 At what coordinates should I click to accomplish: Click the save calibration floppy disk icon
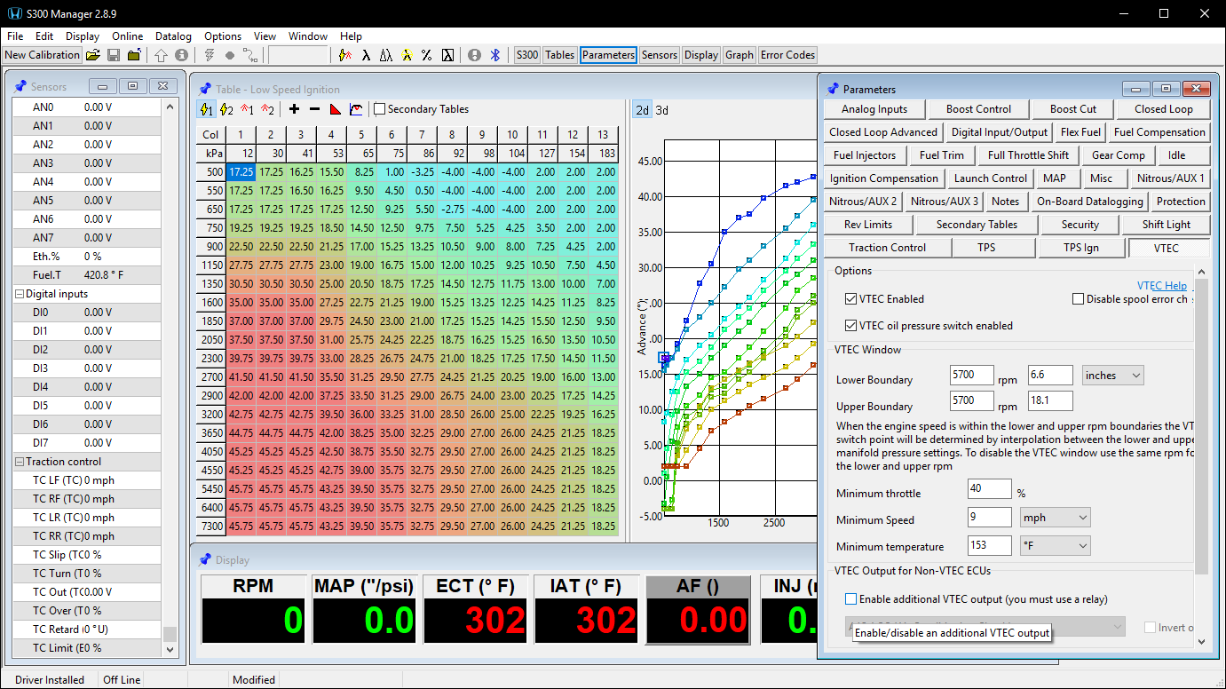[114, 55]
